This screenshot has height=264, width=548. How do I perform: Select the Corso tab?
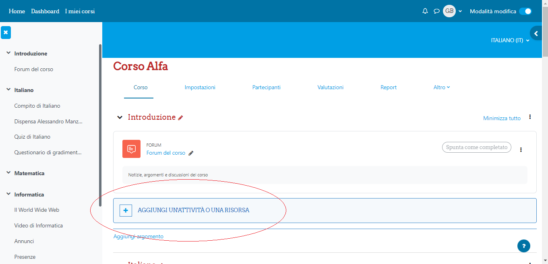(x=141, y=87)
